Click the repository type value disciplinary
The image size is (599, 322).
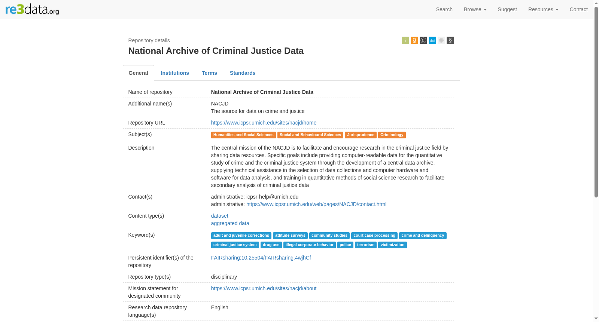click(224, 277)
